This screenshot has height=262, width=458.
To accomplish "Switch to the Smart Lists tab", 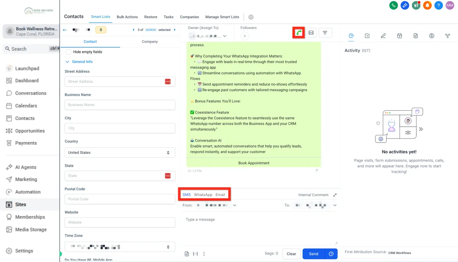I will (101, 17).
